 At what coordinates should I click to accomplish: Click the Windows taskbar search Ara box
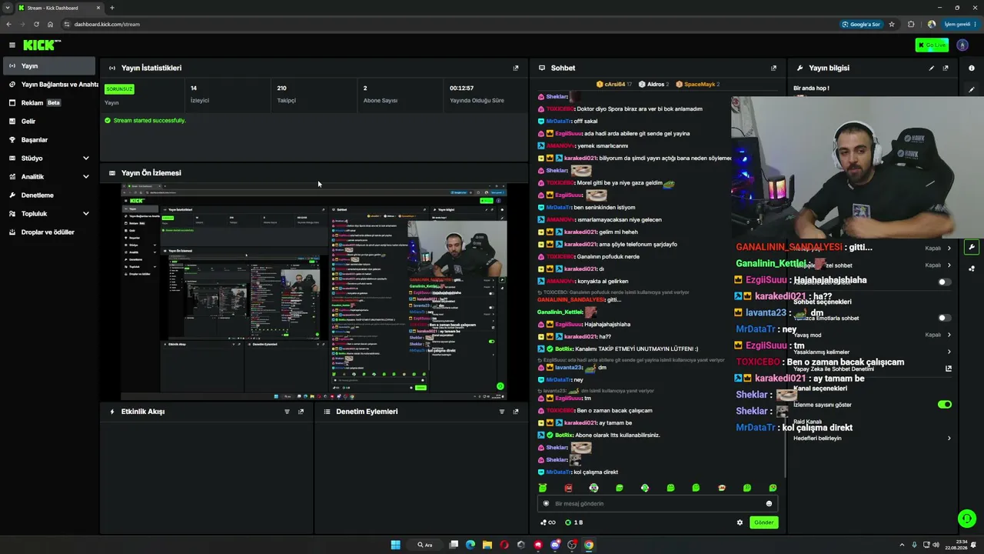click(x=425, y=545)
